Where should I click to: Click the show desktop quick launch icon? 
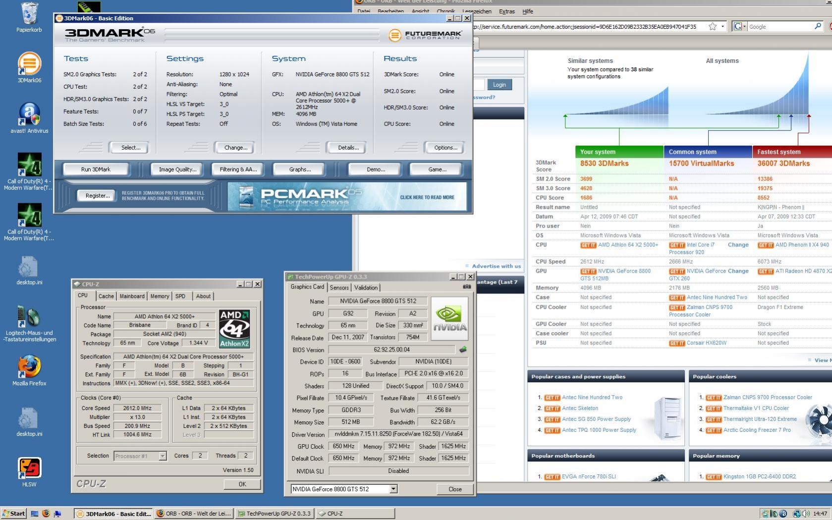(34, 514)
